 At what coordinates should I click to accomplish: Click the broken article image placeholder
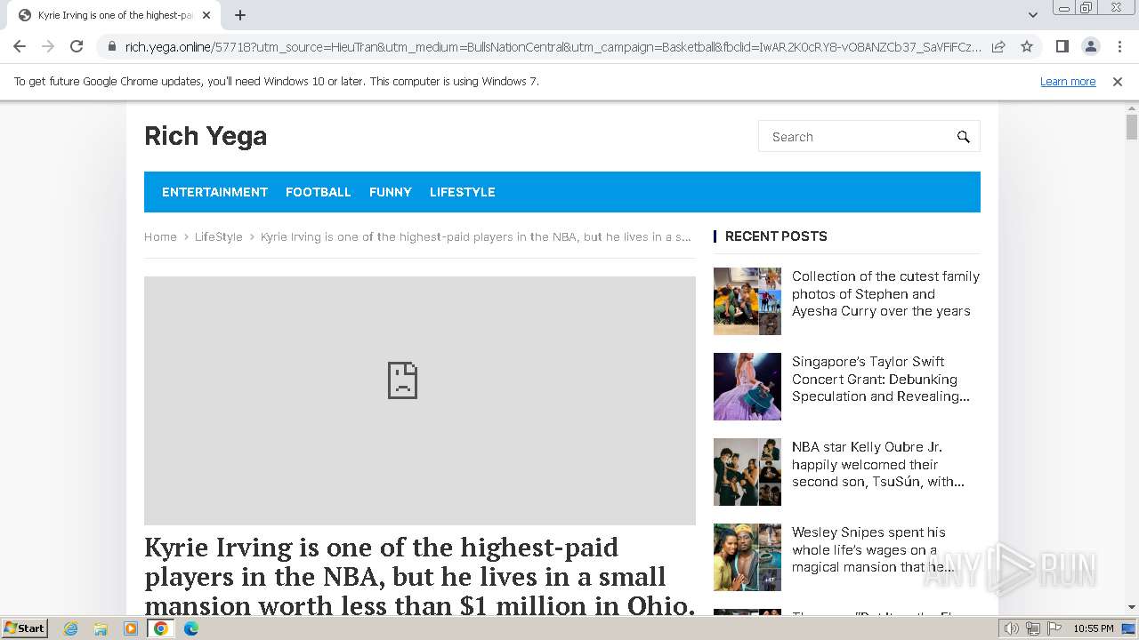click(420, 400)
